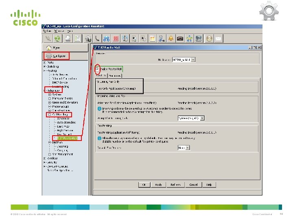Open the Window menu

click(59, 31)
